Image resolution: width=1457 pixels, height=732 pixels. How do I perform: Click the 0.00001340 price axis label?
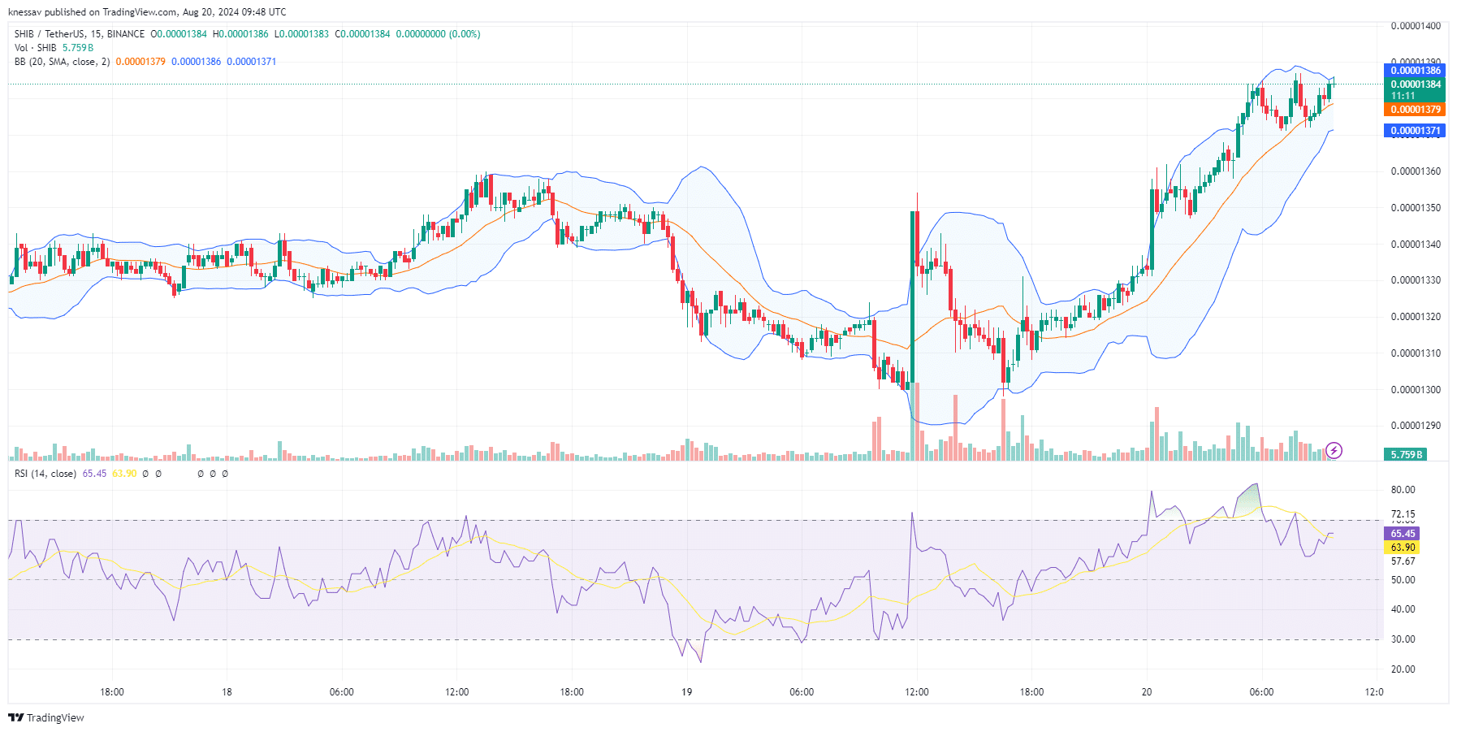[1416, 245]
